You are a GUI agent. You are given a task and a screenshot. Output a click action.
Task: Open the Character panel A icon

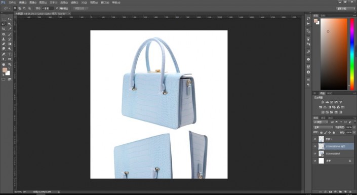308,80
